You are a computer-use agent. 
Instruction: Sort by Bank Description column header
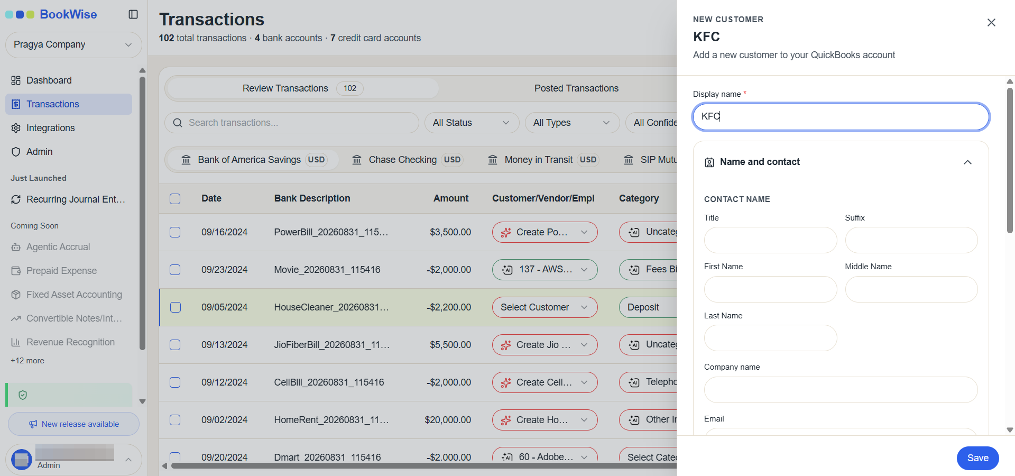coord(312,198)
